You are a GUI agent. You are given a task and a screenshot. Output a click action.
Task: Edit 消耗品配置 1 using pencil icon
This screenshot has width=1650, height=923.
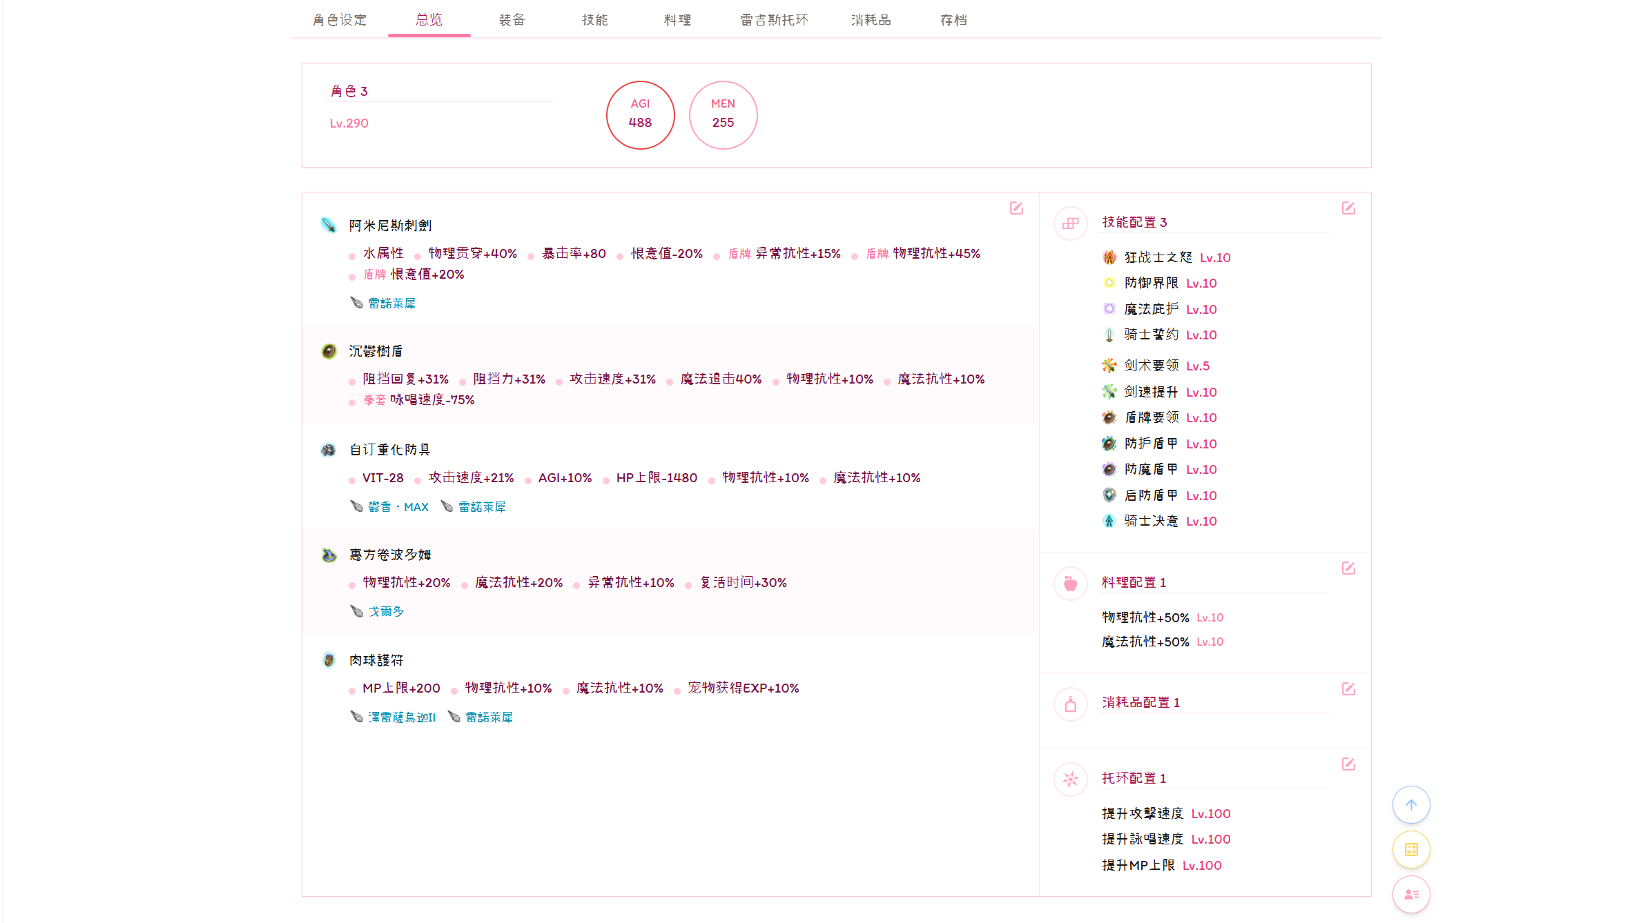[x=1348, y=689]
